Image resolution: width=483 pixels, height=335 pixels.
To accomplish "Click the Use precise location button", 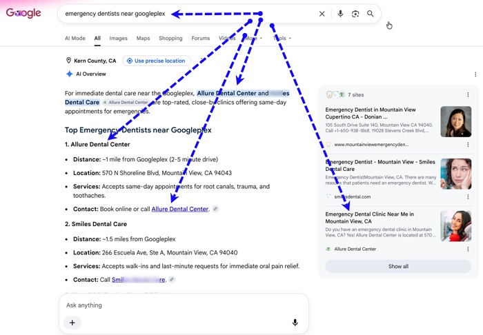I will click(156, 61).
